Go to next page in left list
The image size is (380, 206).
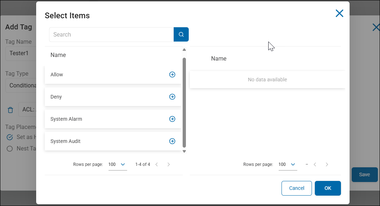tap(169, 164)
